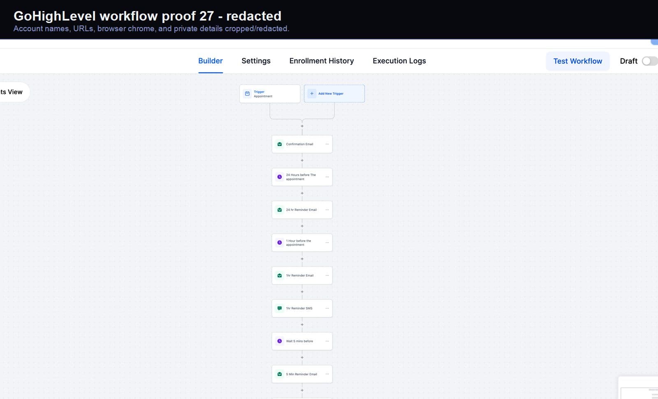
Task: Click the Confirmation Email envelope icon
Action: coord(280,144)
